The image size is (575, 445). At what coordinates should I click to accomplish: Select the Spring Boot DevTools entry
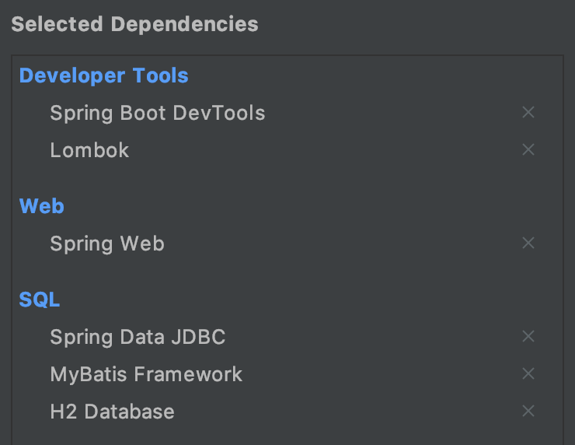pos(158,113)
